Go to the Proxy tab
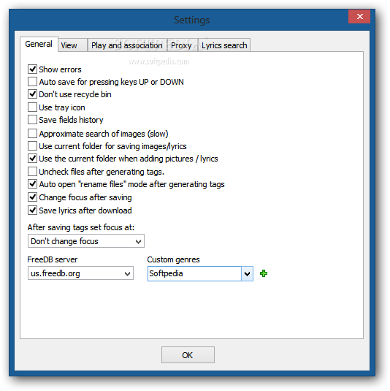This screenshot has width=390, height=391. pos(182,45)
